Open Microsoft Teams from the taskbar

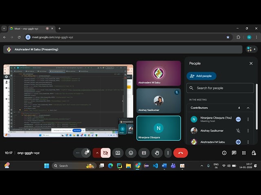[x=173, y=166]
